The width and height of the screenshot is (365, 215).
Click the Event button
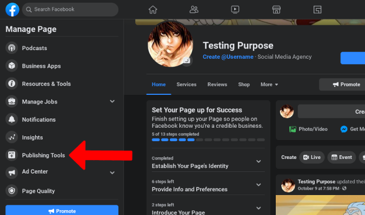tap(342, 157)
